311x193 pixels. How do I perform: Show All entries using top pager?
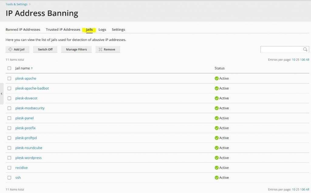307,60
